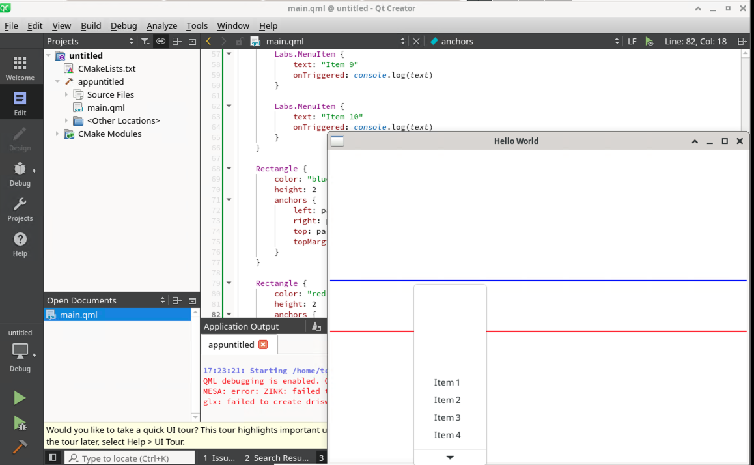This screenshot has width=754, height=465.
Task: Open the Open Documents view selector
Action: 106,300
